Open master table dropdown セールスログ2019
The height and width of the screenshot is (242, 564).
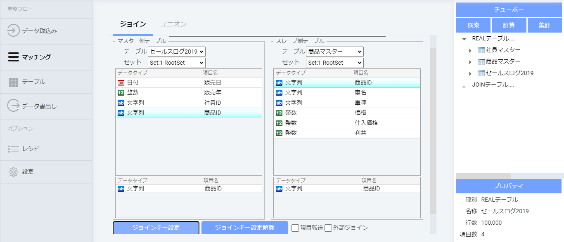177,52
